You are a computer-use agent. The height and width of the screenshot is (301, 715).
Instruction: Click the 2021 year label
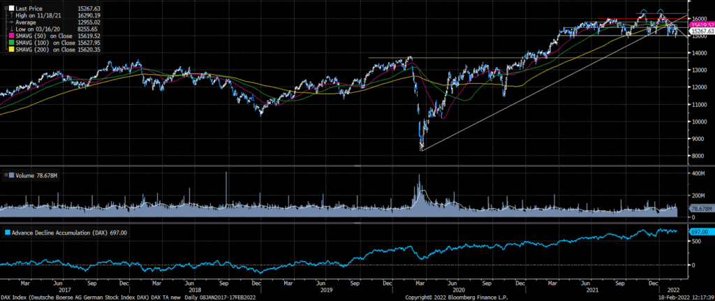click(592, 288)
